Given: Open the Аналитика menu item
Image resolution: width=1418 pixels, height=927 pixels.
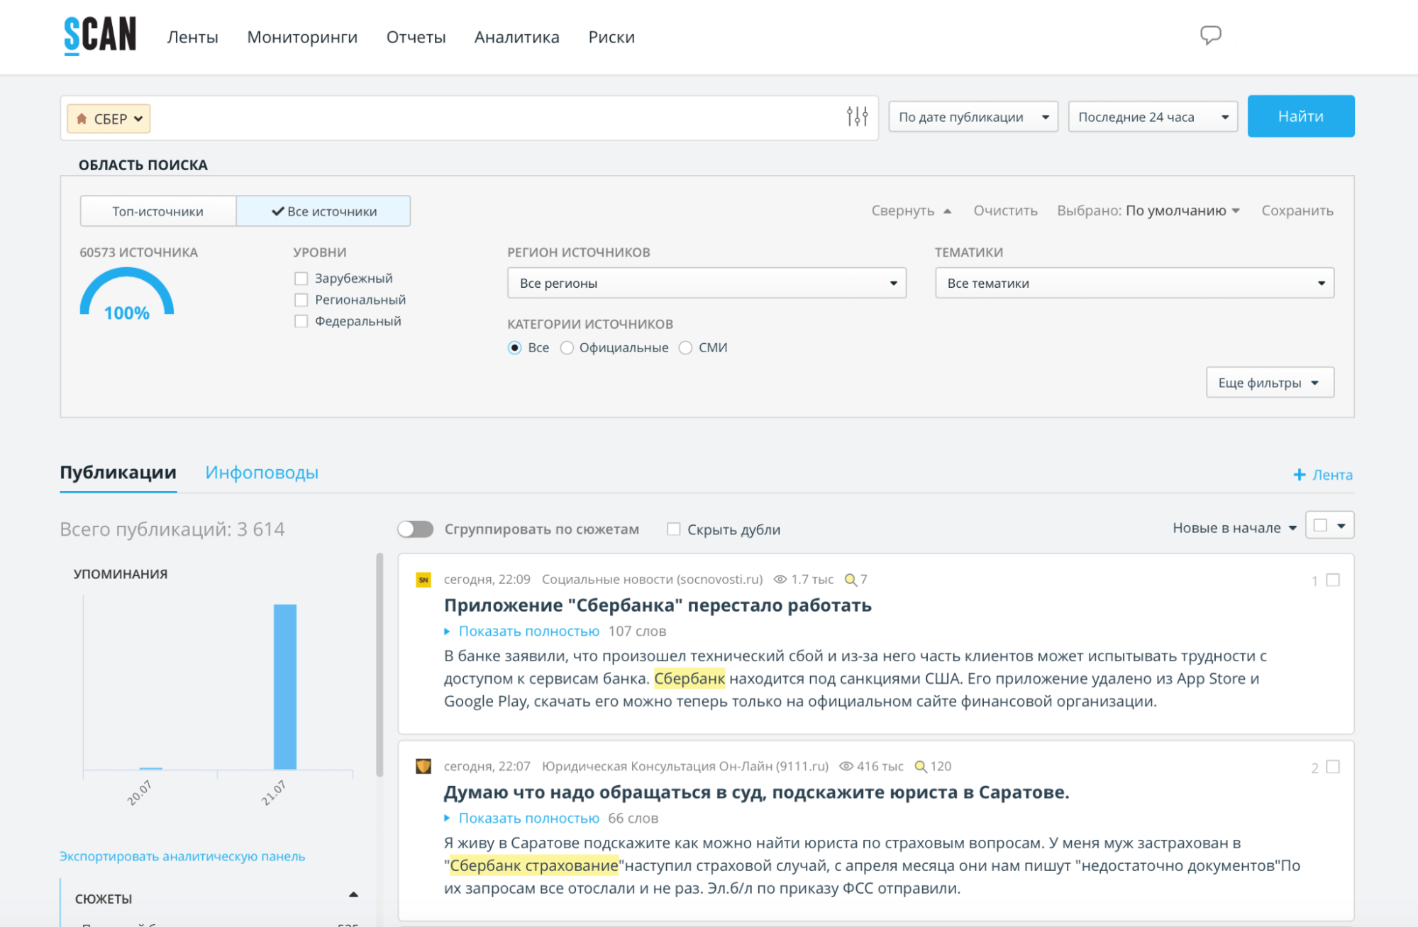Looking at the screenshot, I should tap(516, 37).
